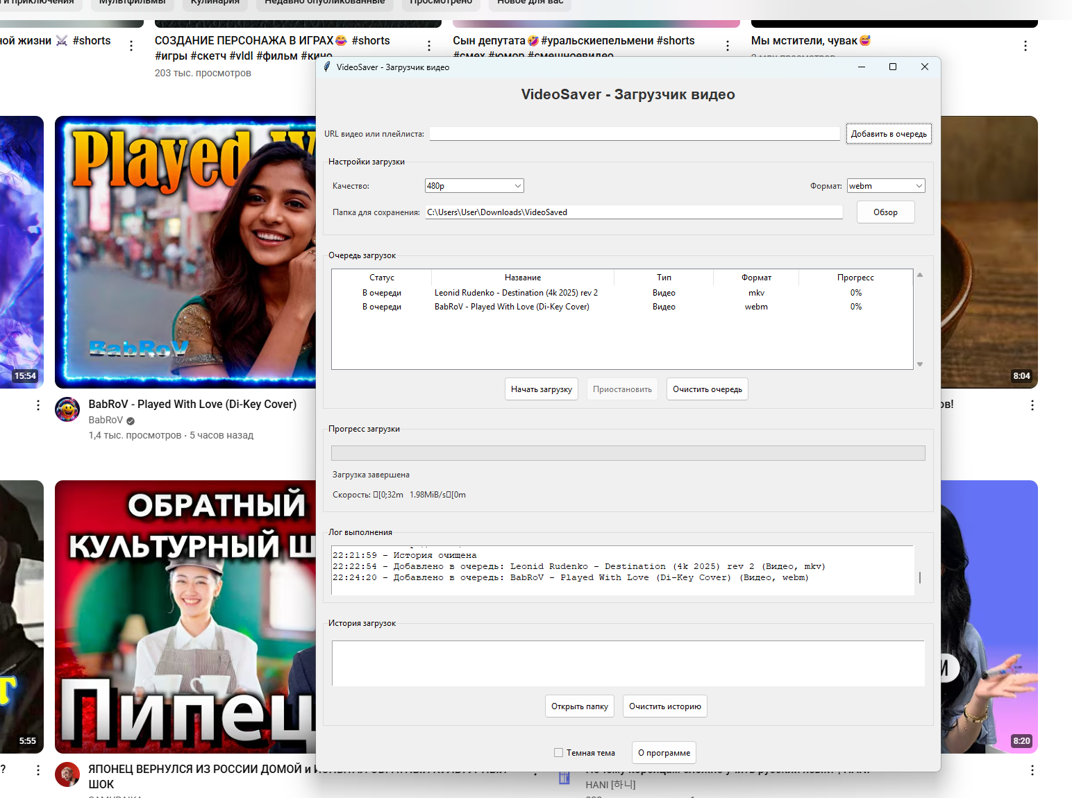Viewport: 1072px width, 798px height.
Task: Select the Просмотрено filter chip
Action: point(441,3)
